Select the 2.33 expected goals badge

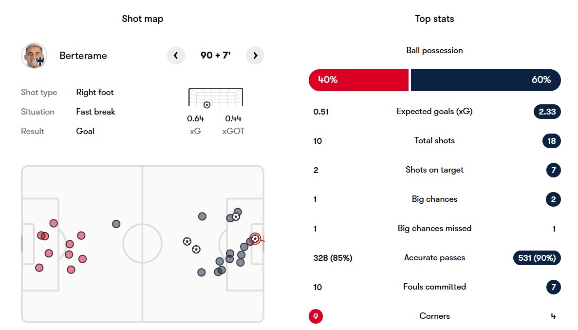tap(547, 112)
